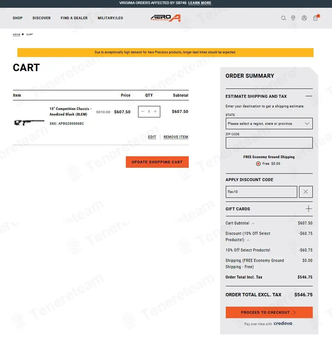Open the dealer locator pin icon
The height and width of the screenshot is (340, 332).
(293, 18)
